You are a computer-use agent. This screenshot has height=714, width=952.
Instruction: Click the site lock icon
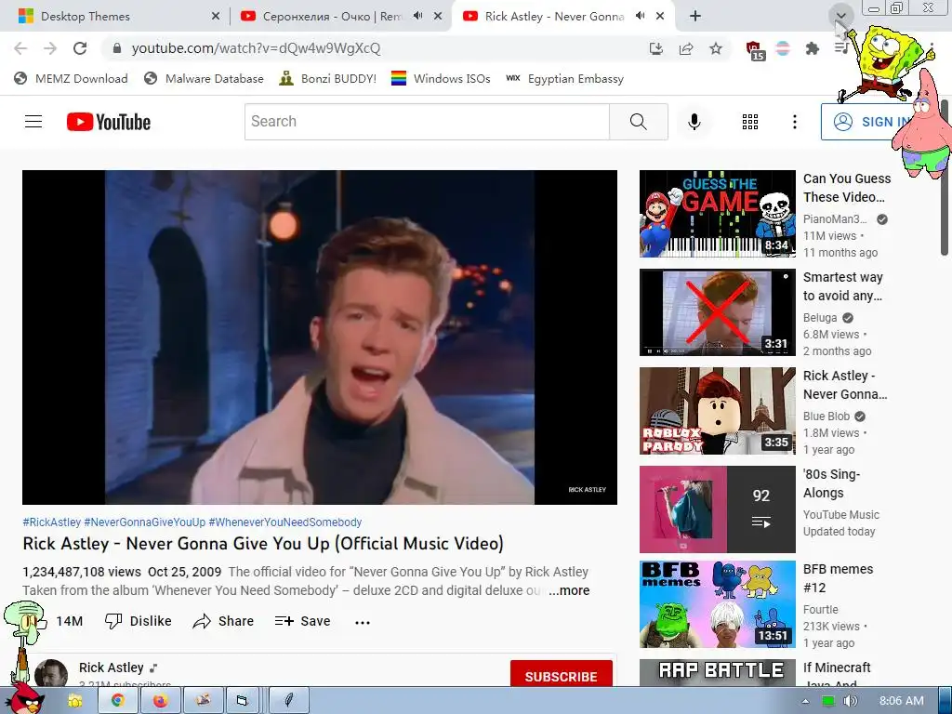[117, 48]
